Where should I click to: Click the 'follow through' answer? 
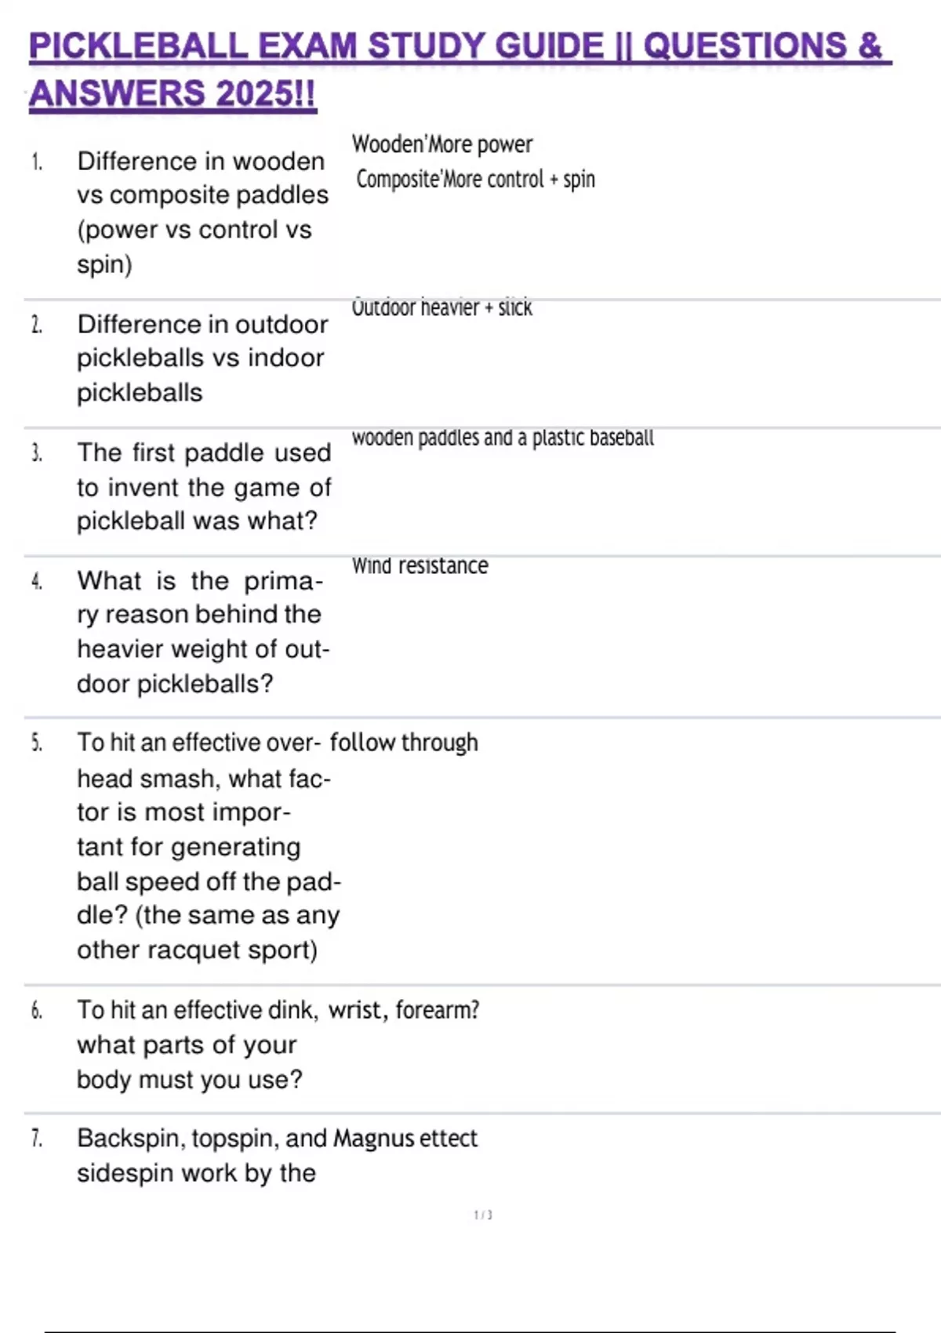pyautogui.click(x=404, y=742)
